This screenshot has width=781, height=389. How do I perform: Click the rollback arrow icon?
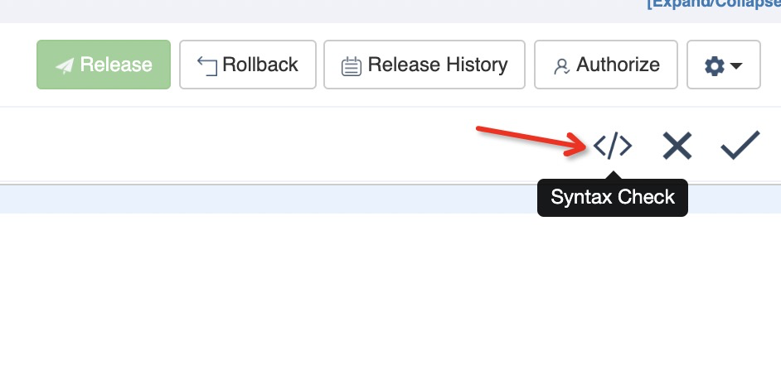point(207,65)
